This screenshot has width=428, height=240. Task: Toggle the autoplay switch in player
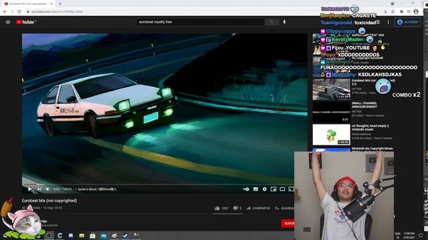[x=246, y=189]
